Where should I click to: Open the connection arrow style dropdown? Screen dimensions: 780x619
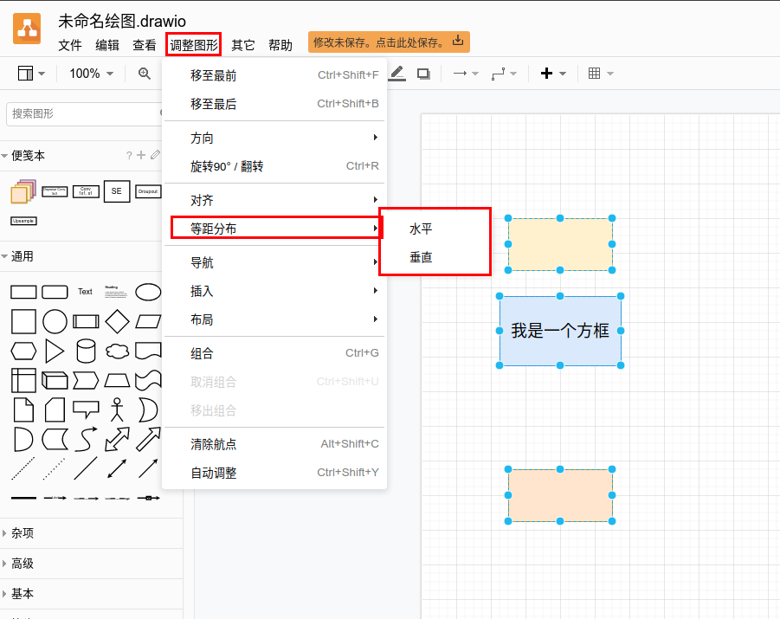[x=465, y=74]
